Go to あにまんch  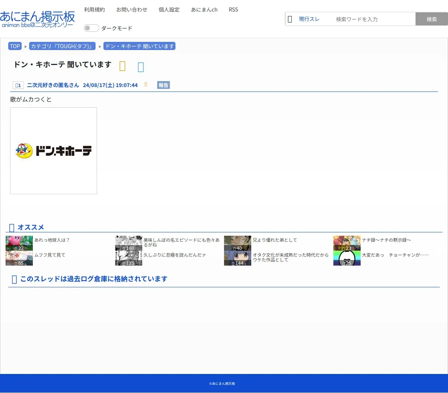pos(204,10)
